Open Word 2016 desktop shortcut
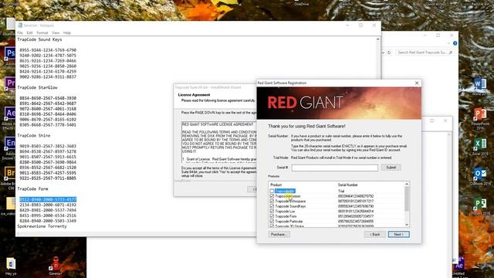This screenshot has height=278, width=494. coord(480,84)
